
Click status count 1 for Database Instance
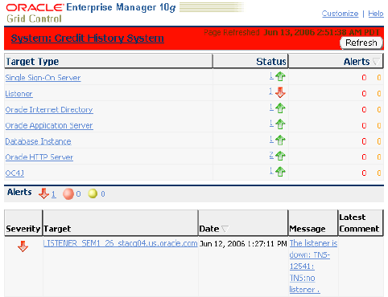(271, 139)
